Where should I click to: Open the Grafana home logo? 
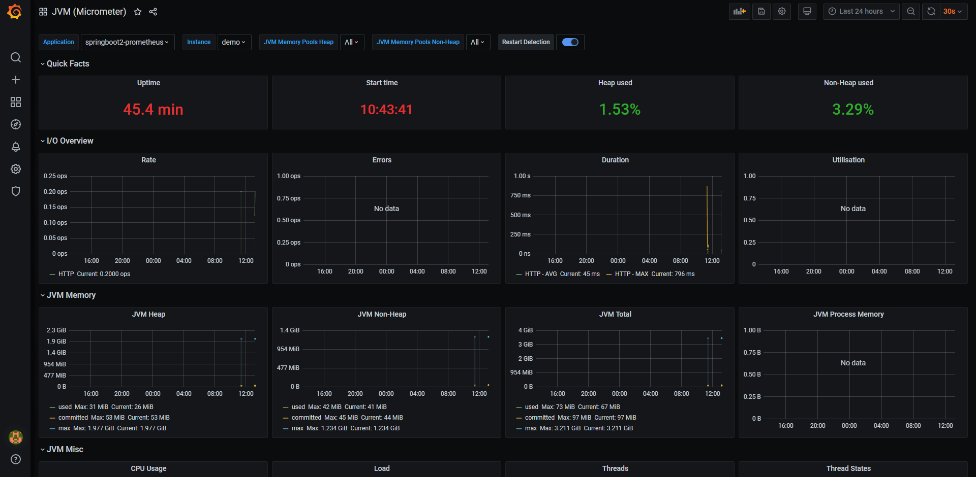pos(15,11)
